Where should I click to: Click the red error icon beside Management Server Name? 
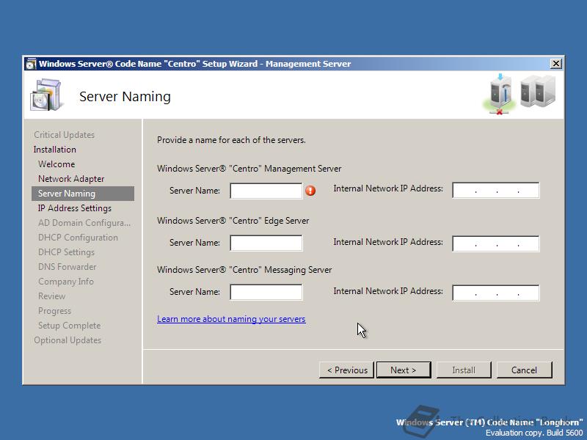coord(310,191)
